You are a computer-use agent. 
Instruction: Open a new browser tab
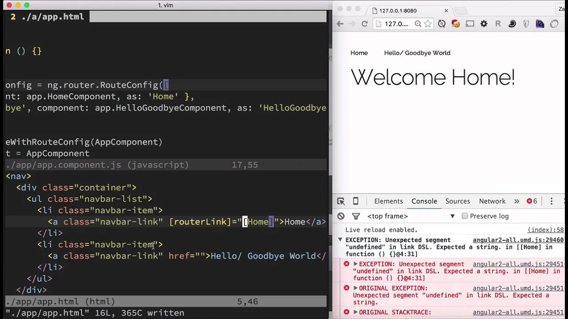[x=461, y=11]
